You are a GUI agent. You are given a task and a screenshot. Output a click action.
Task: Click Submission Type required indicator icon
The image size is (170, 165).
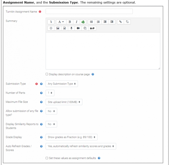[37, 84]
